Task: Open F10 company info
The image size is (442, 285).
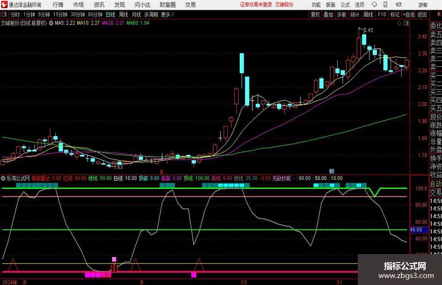Action: (x=382, y=15)
